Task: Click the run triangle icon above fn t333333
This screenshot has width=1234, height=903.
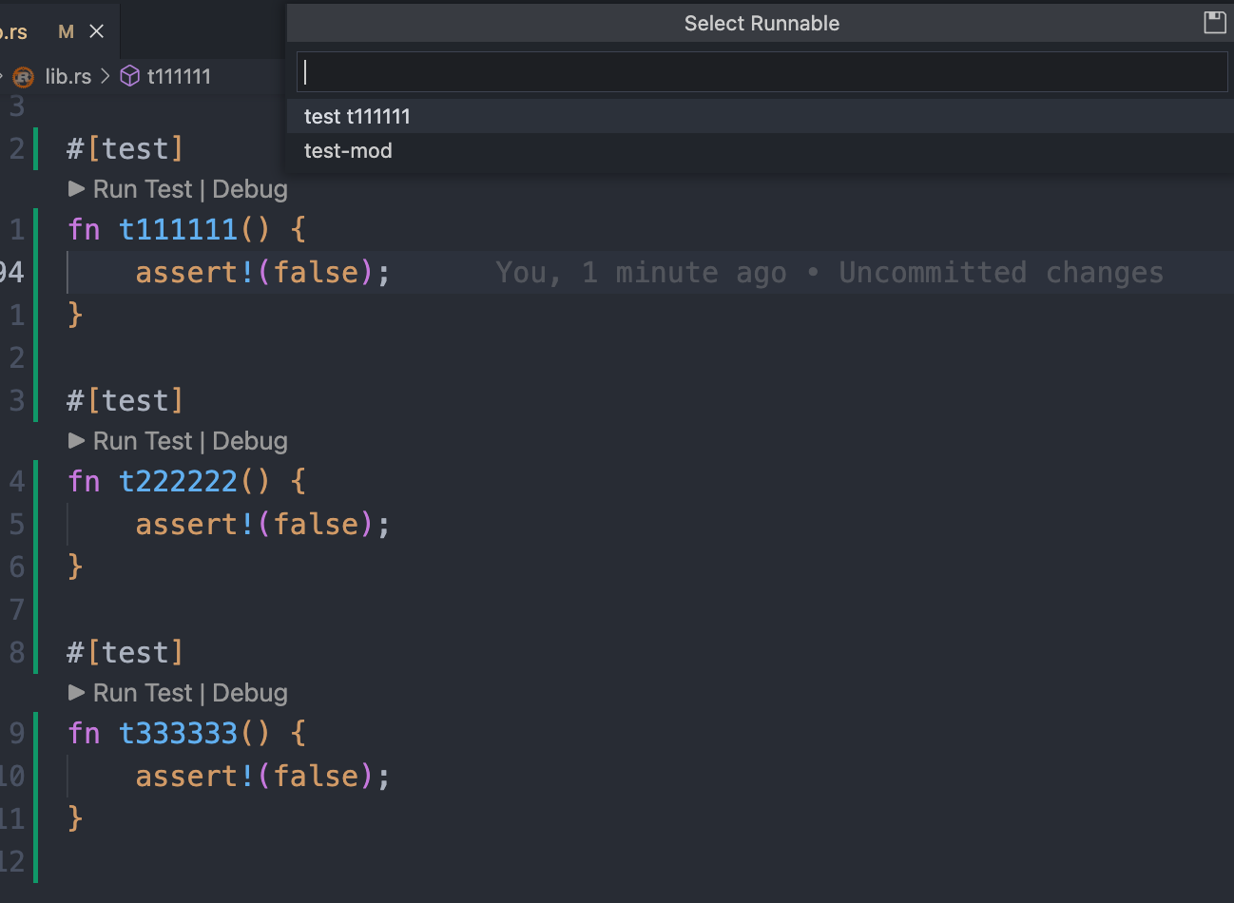Action: [77, 693]
